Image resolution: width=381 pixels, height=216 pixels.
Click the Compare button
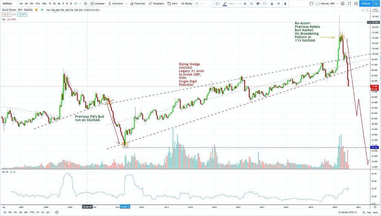pyautogui.click(x=98, y=4)
